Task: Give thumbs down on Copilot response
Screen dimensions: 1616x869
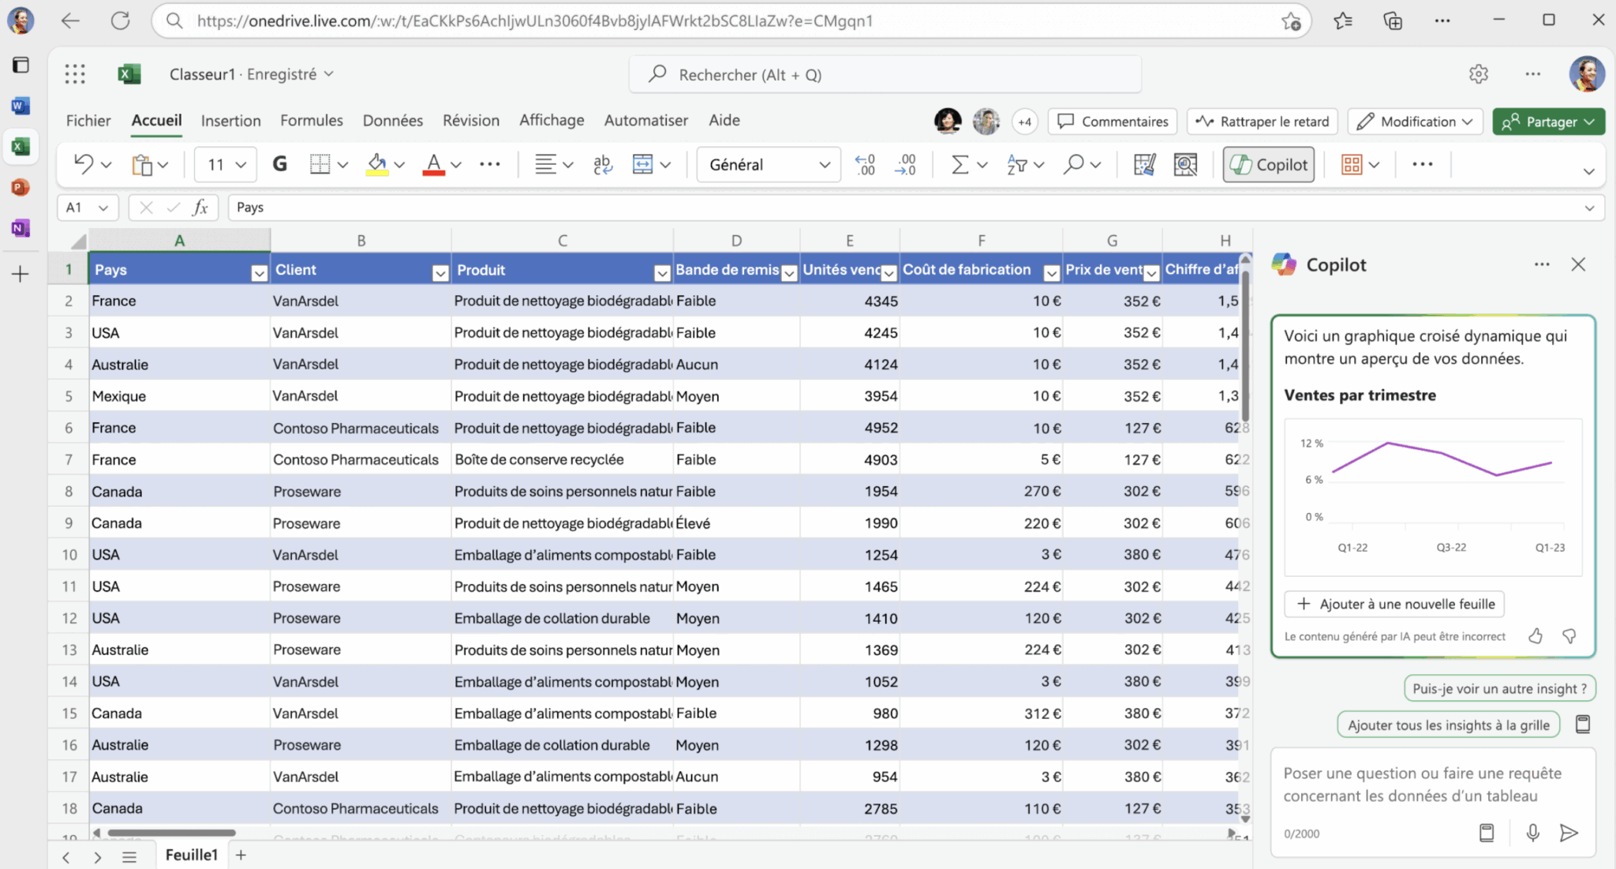Action: click(x=1569, y=636)
